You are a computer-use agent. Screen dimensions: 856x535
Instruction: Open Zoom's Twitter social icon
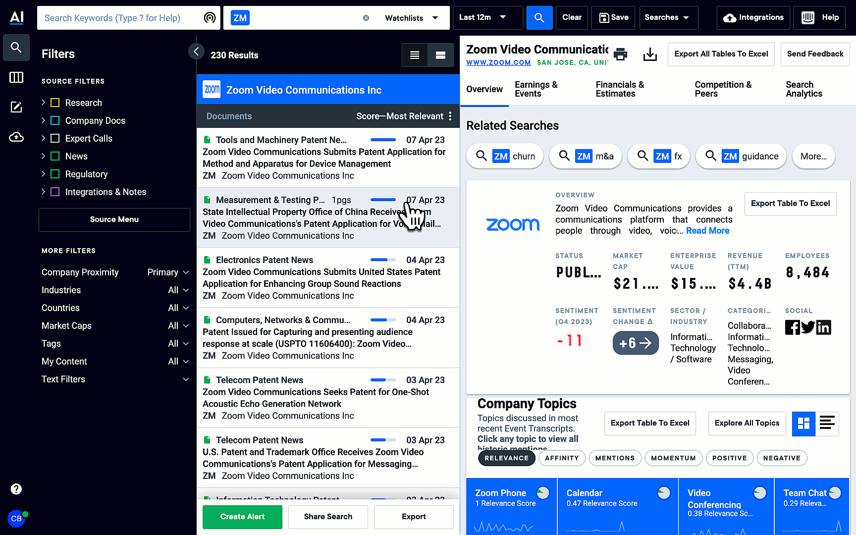(808, 327)
